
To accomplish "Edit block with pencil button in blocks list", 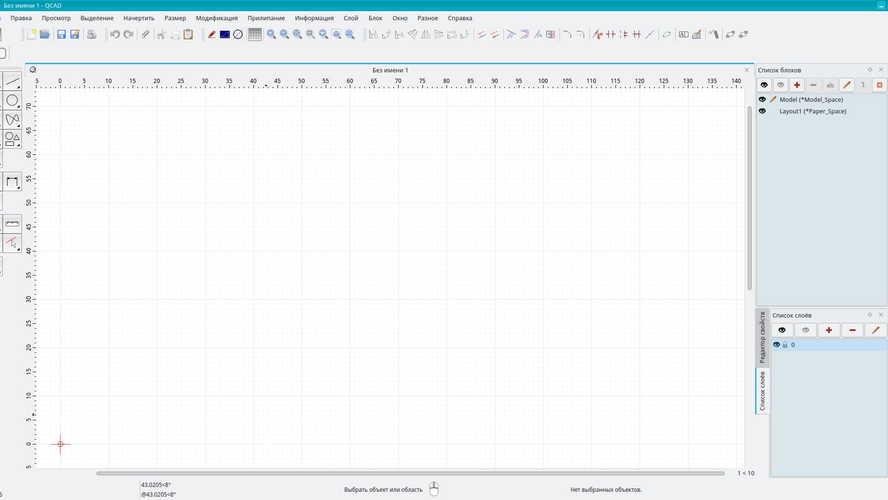I will [x=846, y=85].
